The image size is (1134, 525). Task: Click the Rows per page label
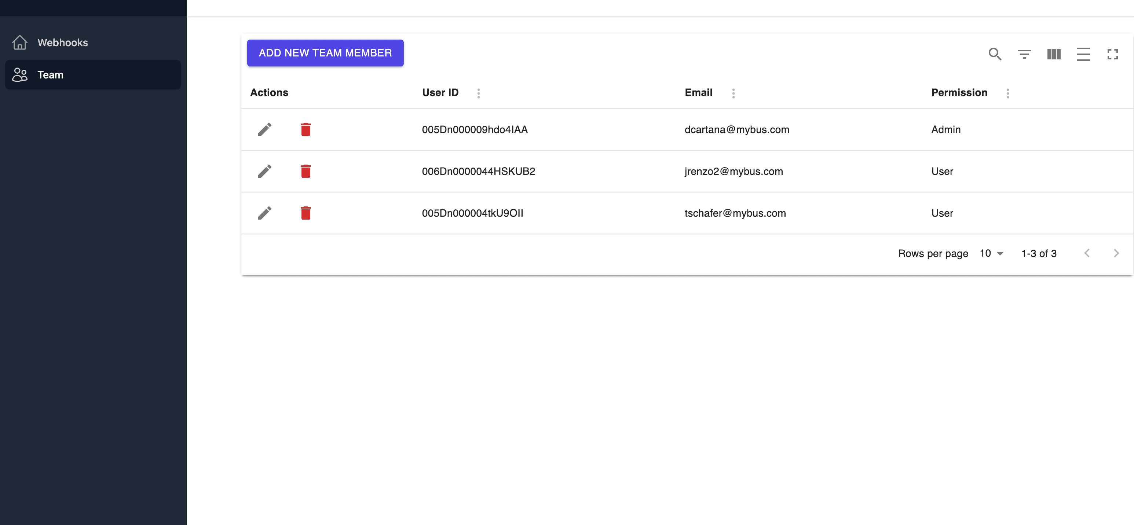(x=933, y=253)
